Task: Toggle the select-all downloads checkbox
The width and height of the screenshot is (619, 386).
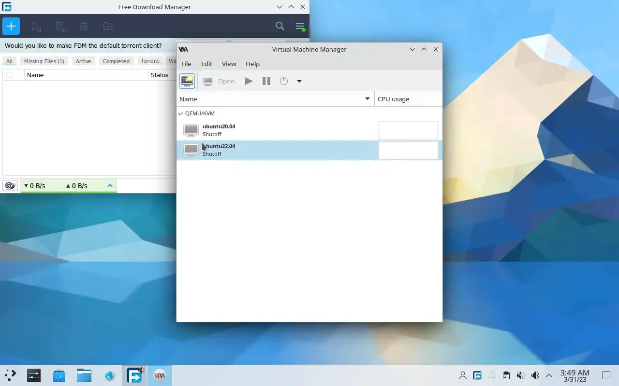Action: pyautogui.click(x=9, y=75)
